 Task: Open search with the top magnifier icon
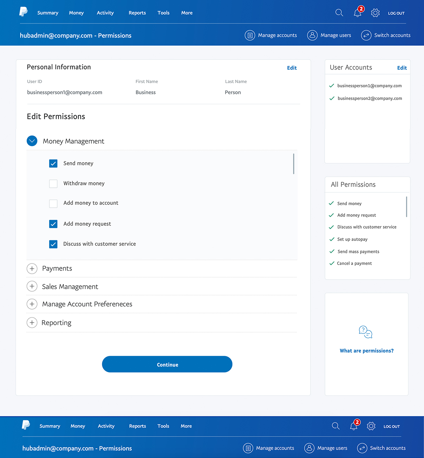point(339,13)
